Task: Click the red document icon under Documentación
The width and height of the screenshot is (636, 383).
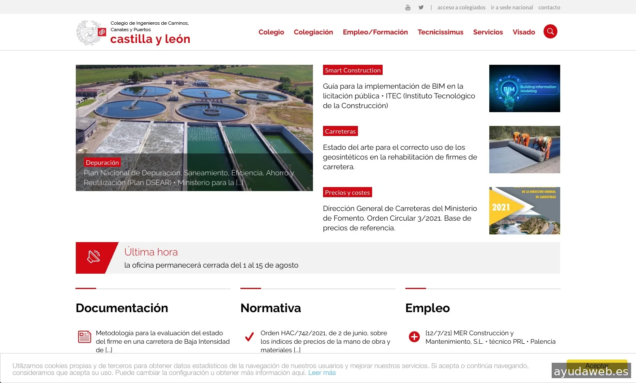Action: 84,336
